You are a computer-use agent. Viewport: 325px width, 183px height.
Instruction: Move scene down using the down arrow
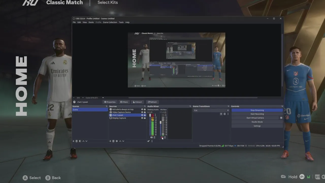point(86,141)
